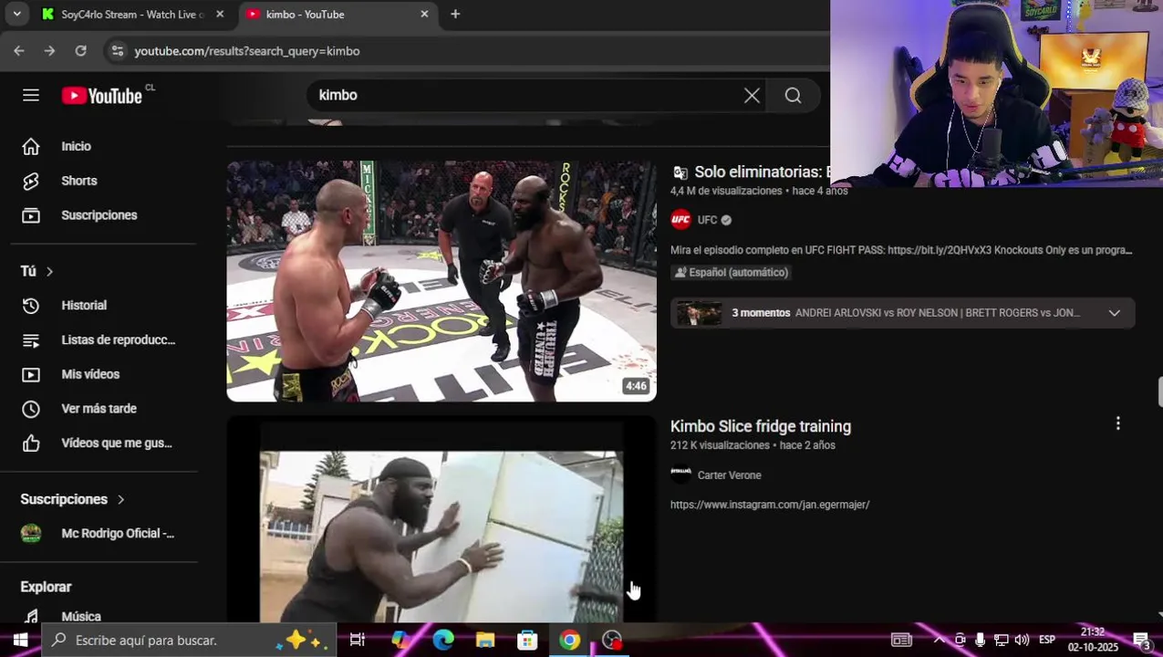Open the Kimbo Slice fridge training title
The width and height of the screenshot is (1163, 657).
761,426
